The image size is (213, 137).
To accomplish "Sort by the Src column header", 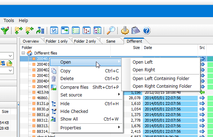I will tap(202, 48).
